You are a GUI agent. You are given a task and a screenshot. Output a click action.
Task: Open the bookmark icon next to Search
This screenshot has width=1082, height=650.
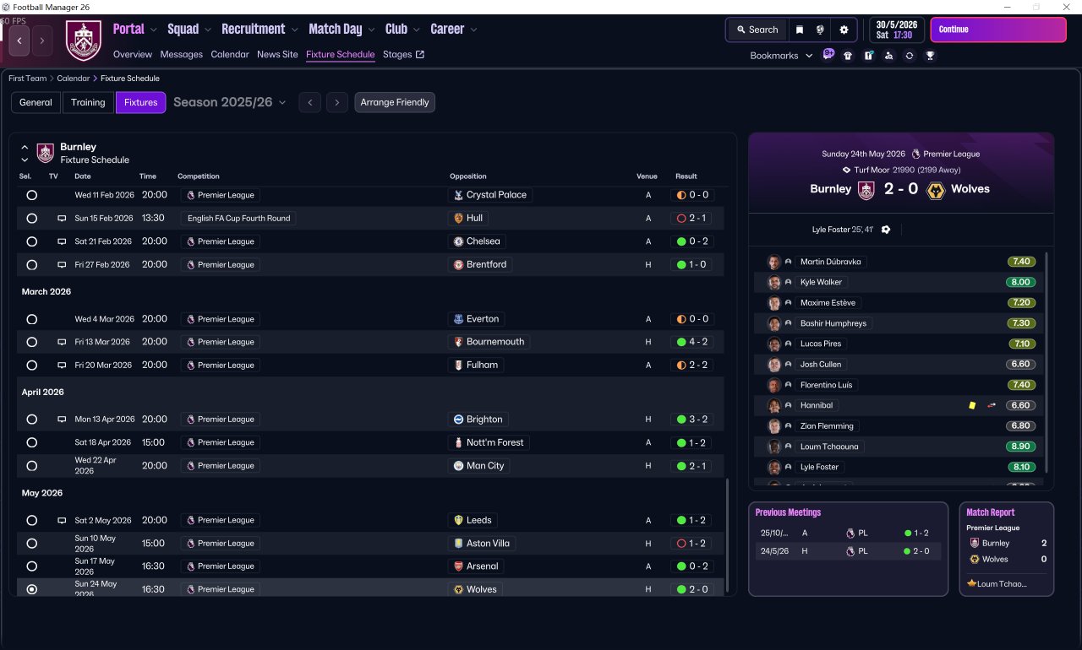800,30
